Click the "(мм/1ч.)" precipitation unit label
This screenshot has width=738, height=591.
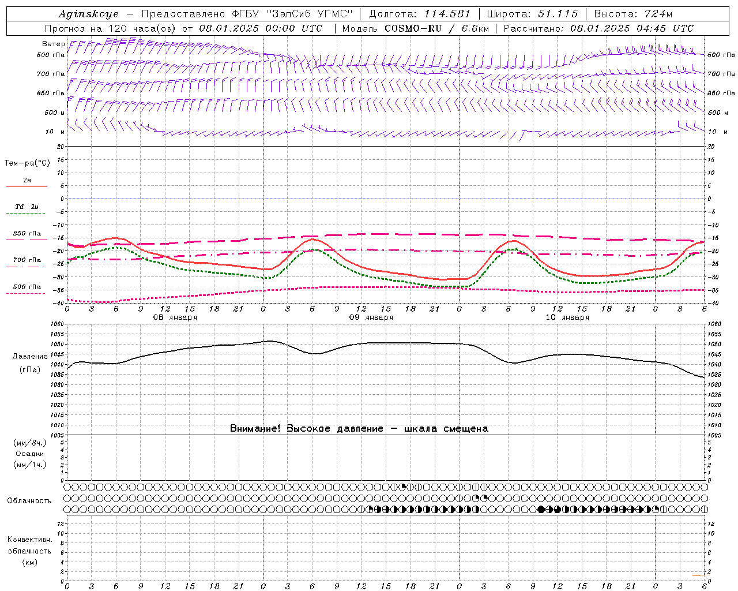pyautogui.click(x=30, y=465)
